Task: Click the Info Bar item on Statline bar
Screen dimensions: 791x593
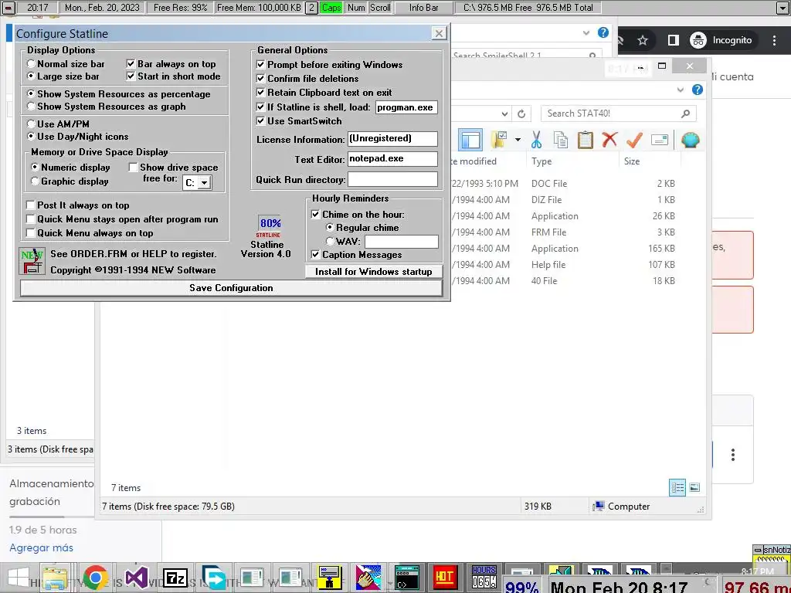Action: point(423,8)
